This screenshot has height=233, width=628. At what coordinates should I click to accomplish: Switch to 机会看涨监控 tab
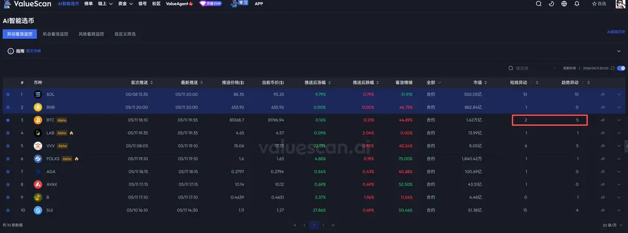(55, 34)
